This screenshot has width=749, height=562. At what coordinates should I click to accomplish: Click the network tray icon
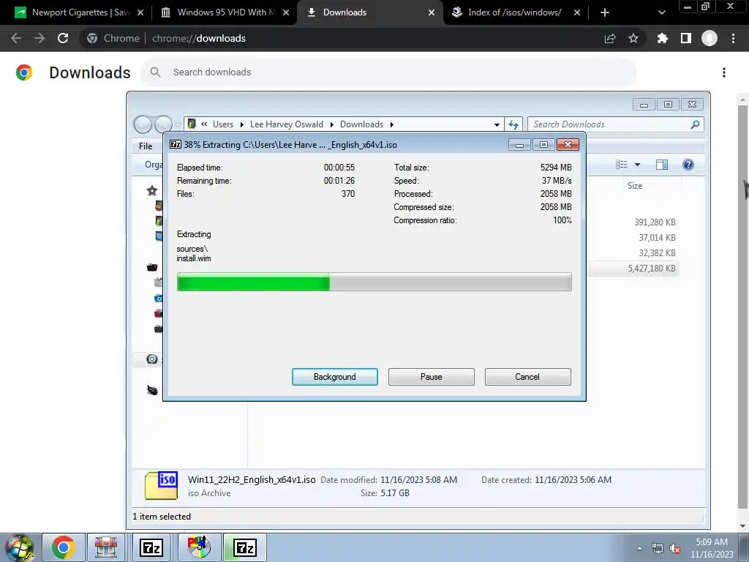[658, 549]
